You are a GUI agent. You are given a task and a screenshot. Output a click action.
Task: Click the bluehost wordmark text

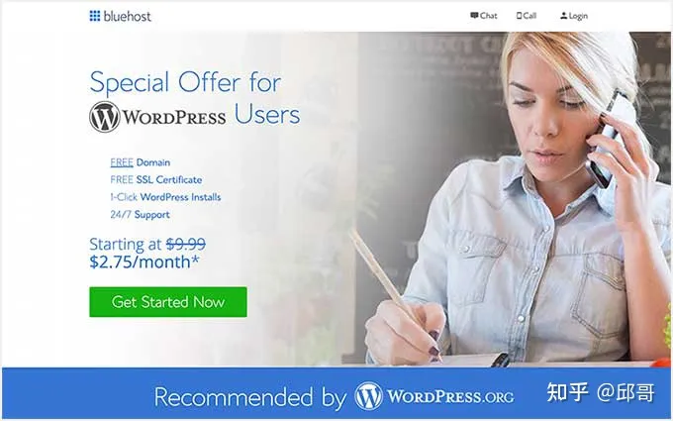[x=127, y=16]
